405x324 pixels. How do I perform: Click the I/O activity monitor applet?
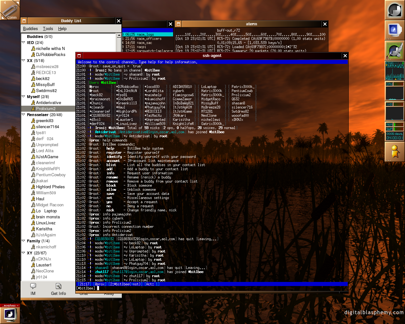[x=395, y=111]
